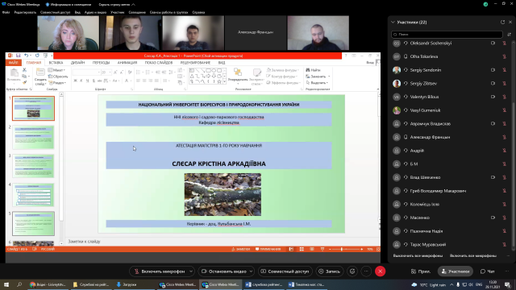Screen dimensions: 516x290
Task: Sort participants list icon
Action: click(509, 34)
